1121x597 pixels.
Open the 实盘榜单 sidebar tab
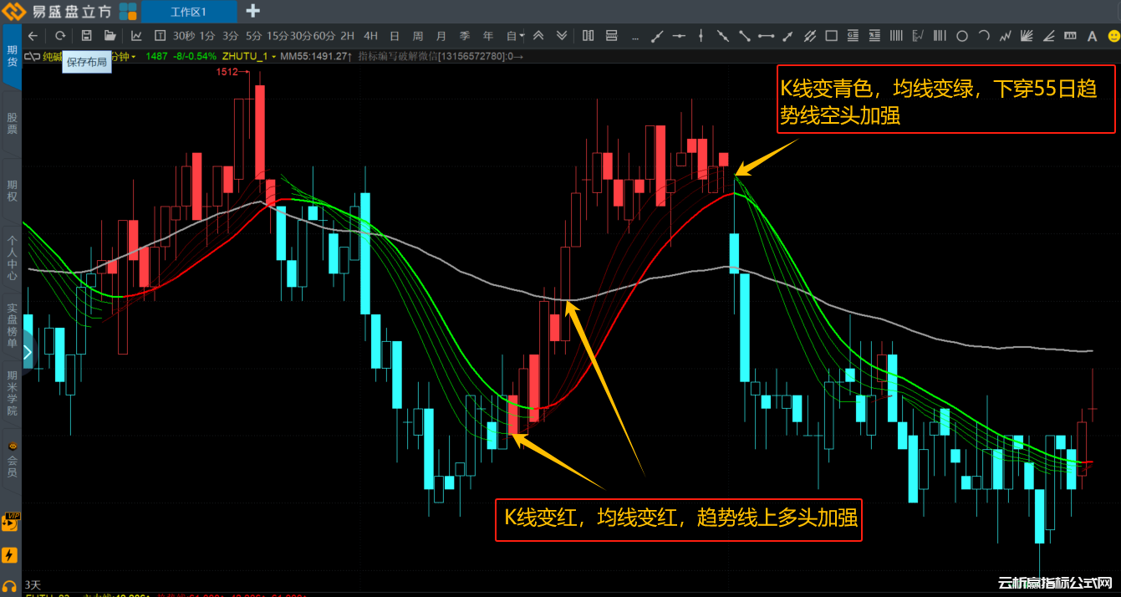click(11, 325)
